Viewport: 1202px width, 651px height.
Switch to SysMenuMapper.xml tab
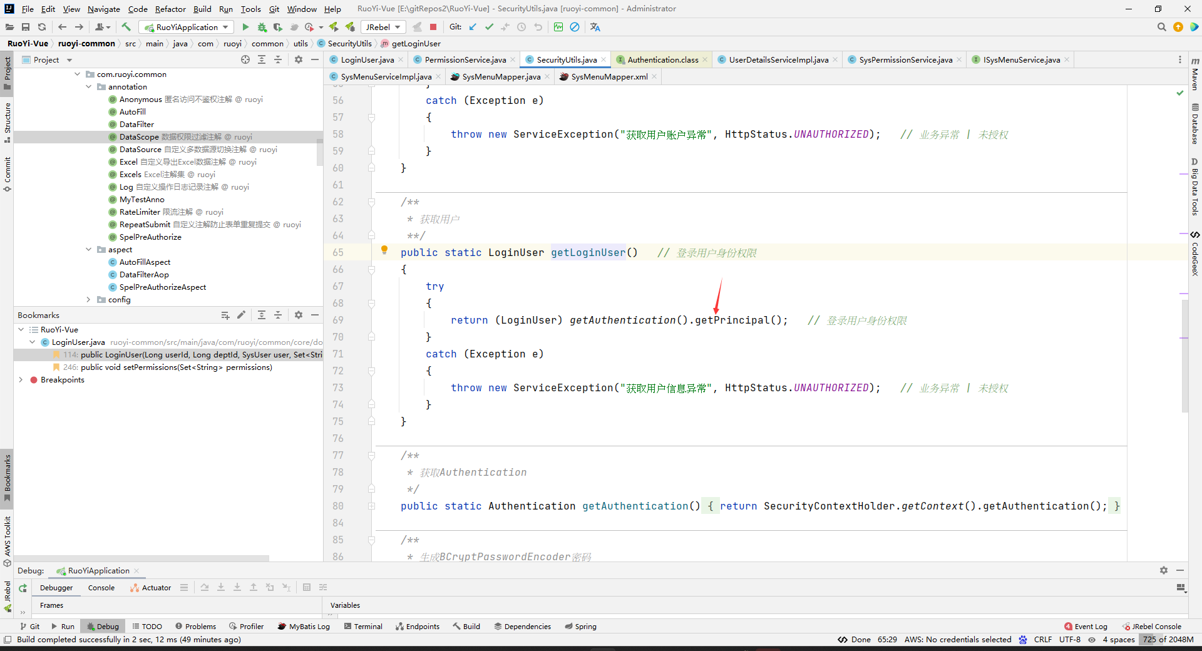(x=609, y=76)
